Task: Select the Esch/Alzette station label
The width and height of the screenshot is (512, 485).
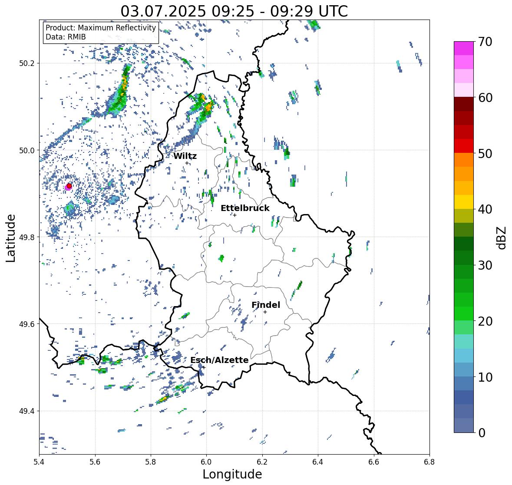Action: tap(219, 360)
